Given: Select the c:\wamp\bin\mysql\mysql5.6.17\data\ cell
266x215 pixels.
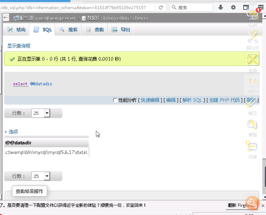Looking at the screenshot, I should tap(46, 152).
